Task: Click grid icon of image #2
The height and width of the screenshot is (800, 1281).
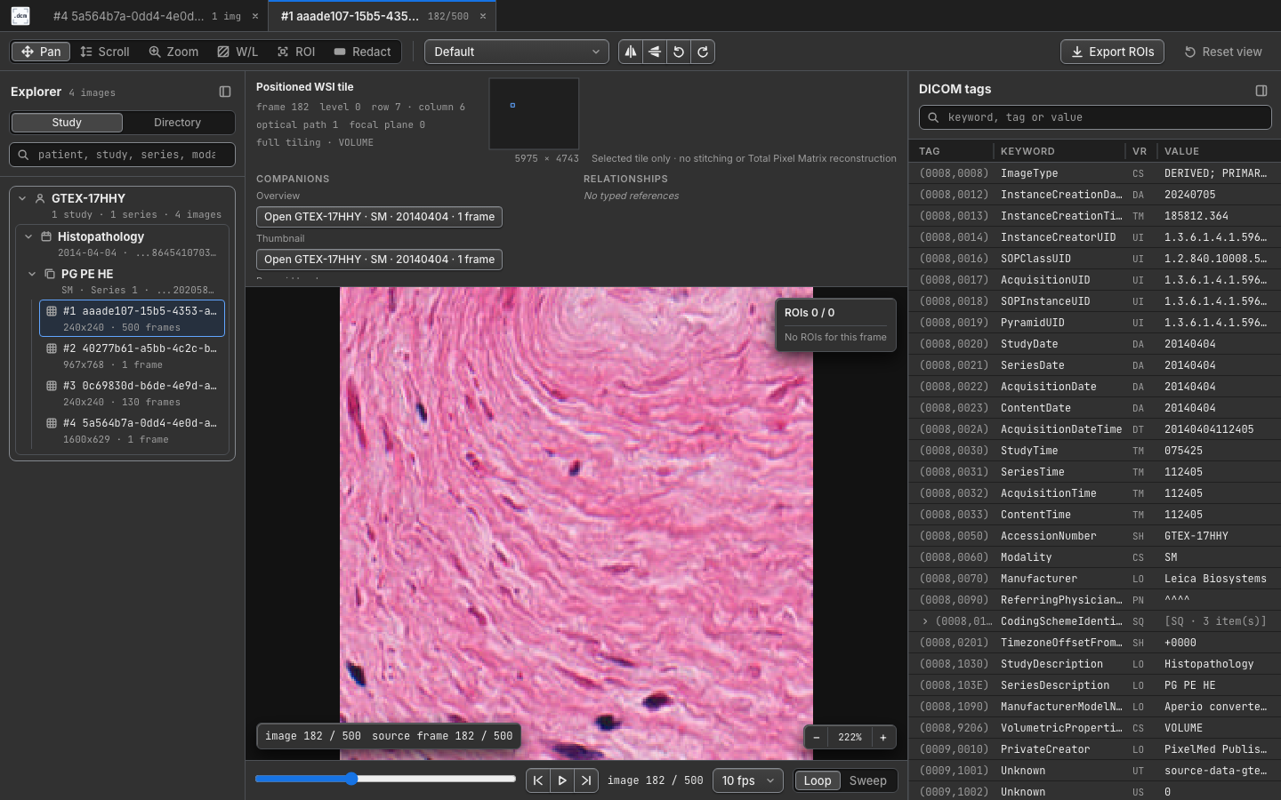Action: point(52,348)
